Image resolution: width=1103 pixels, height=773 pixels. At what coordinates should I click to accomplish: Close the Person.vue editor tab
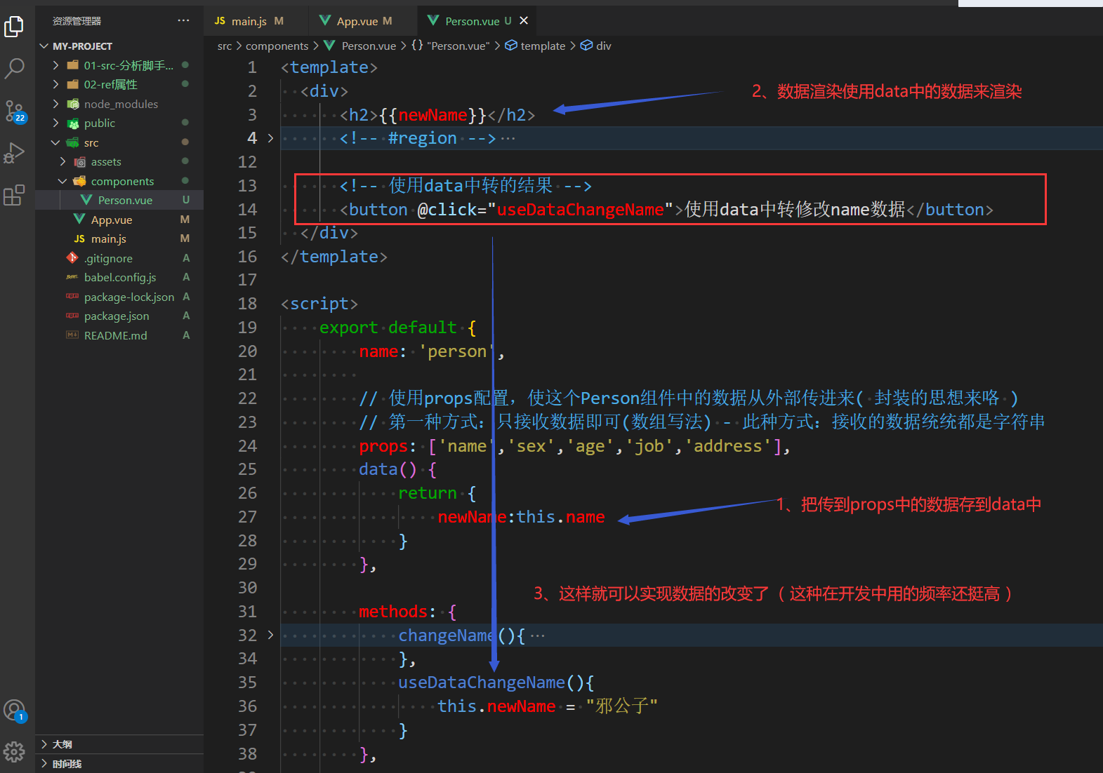coord(524,21)
